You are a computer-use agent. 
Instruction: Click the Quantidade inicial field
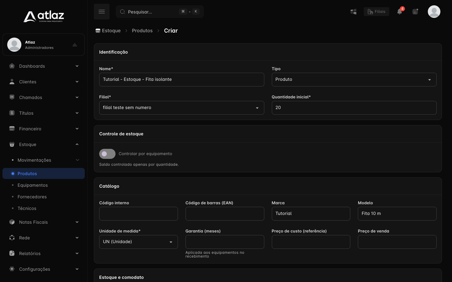pos(354,108)
